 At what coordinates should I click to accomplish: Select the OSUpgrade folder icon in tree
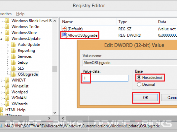point(14,74)
